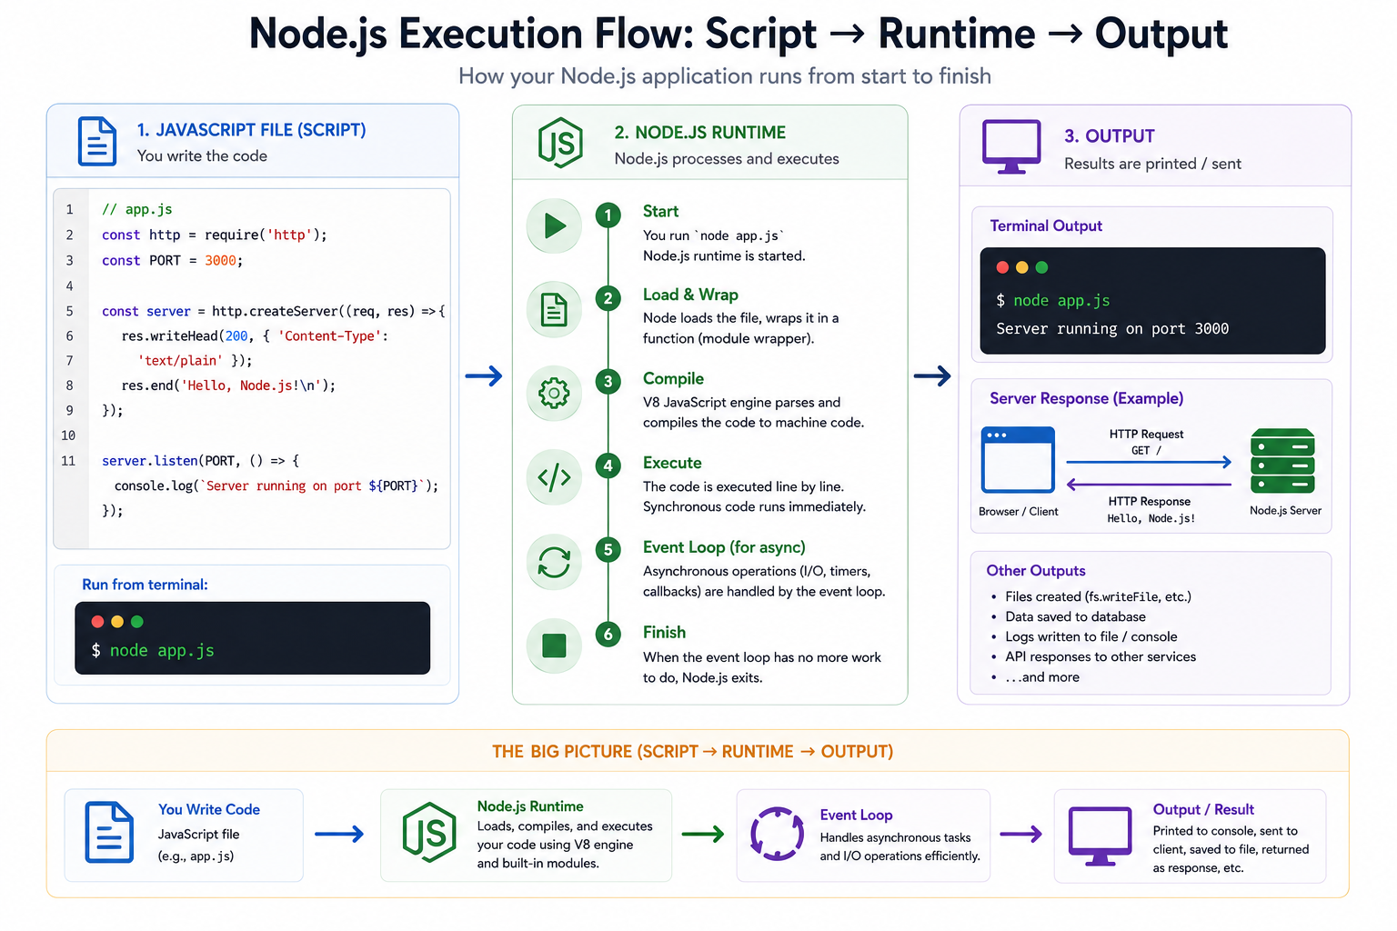1397x931 pixels.
Task: Click the 'Load & Wrap' step title
Action: click(x=690, y=295)
